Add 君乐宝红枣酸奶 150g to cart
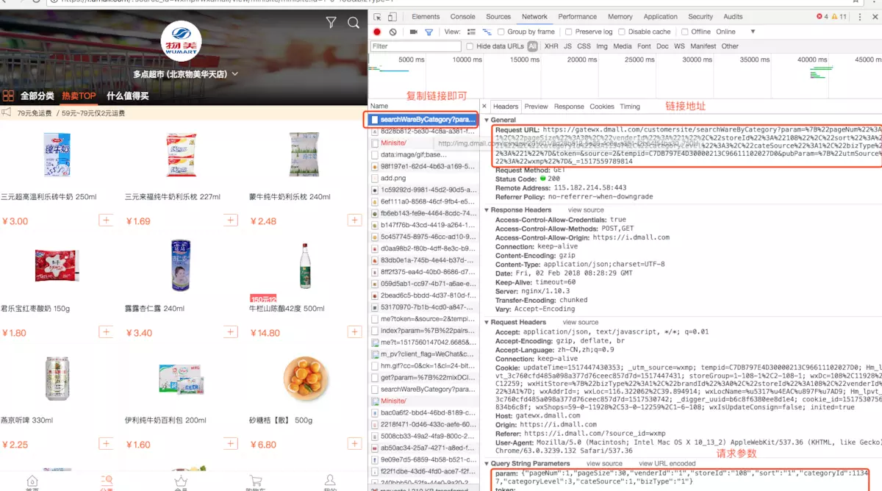 point(107,332)
